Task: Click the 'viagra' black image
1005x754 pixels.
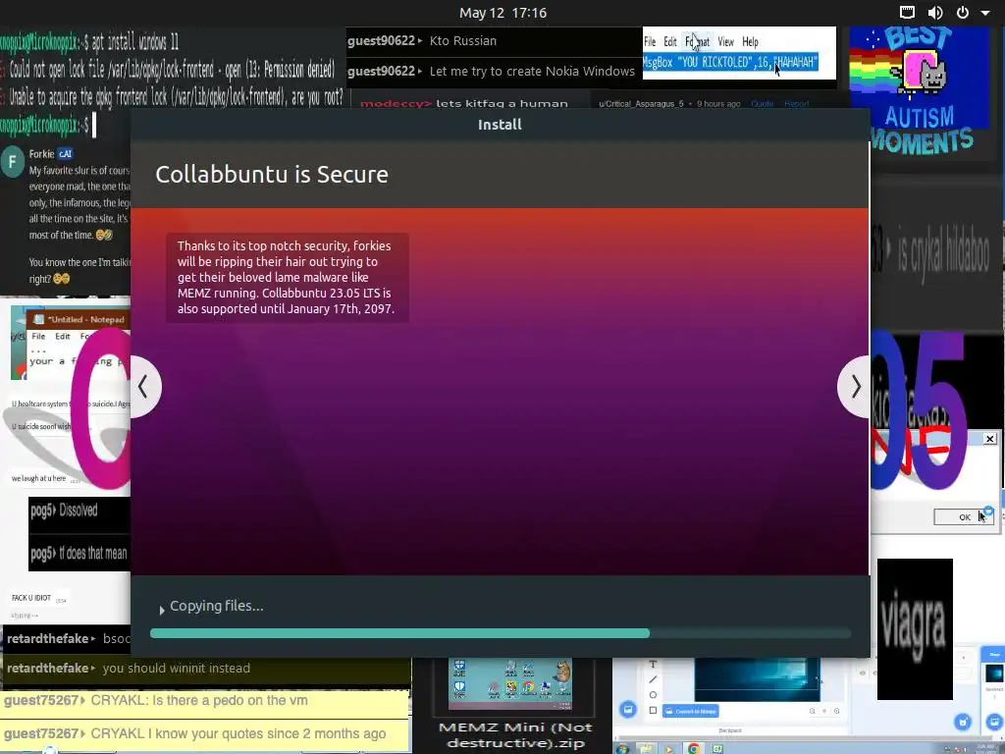Action: [x=915, y=629]
